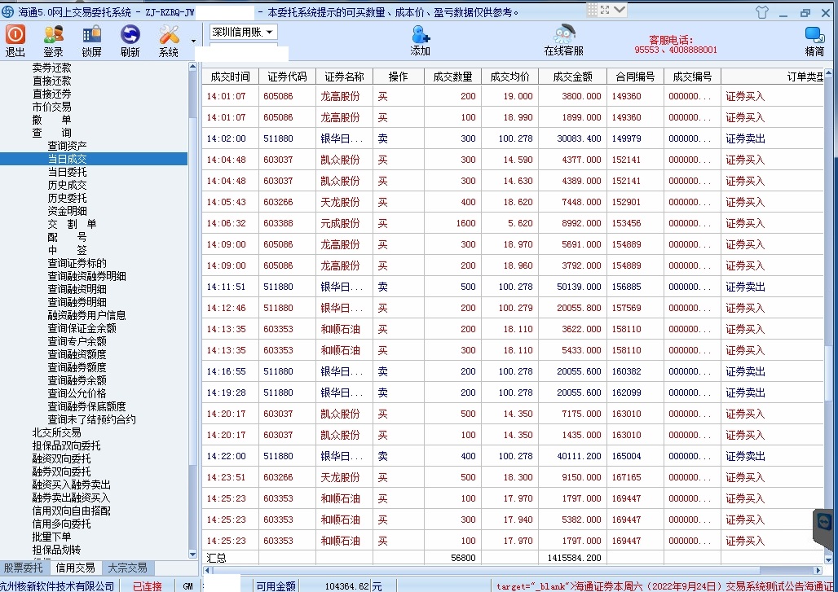Click the 证券代码 column header
This screenshot has height=592, width=838.
coord(287,77)
